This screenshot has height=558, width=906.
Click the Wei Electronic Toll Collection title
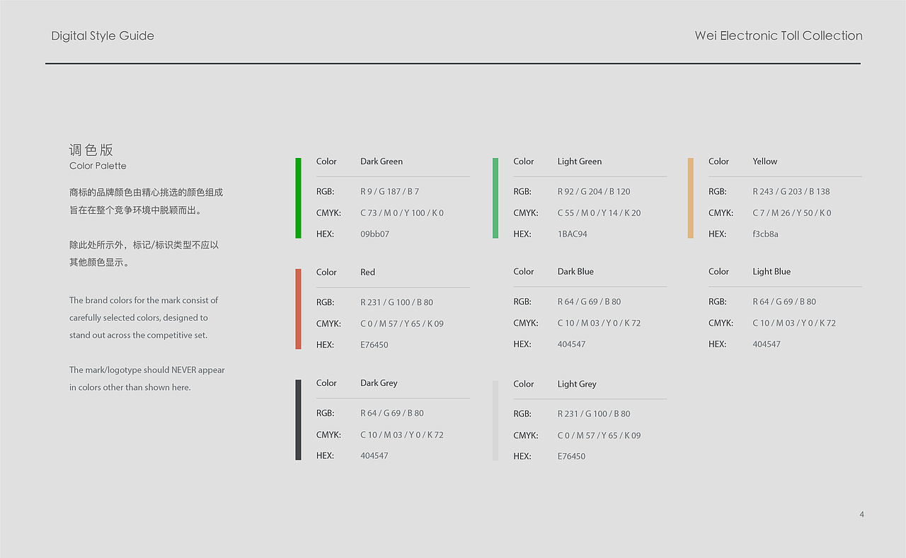pyautogui.click(x=779, y=36)
